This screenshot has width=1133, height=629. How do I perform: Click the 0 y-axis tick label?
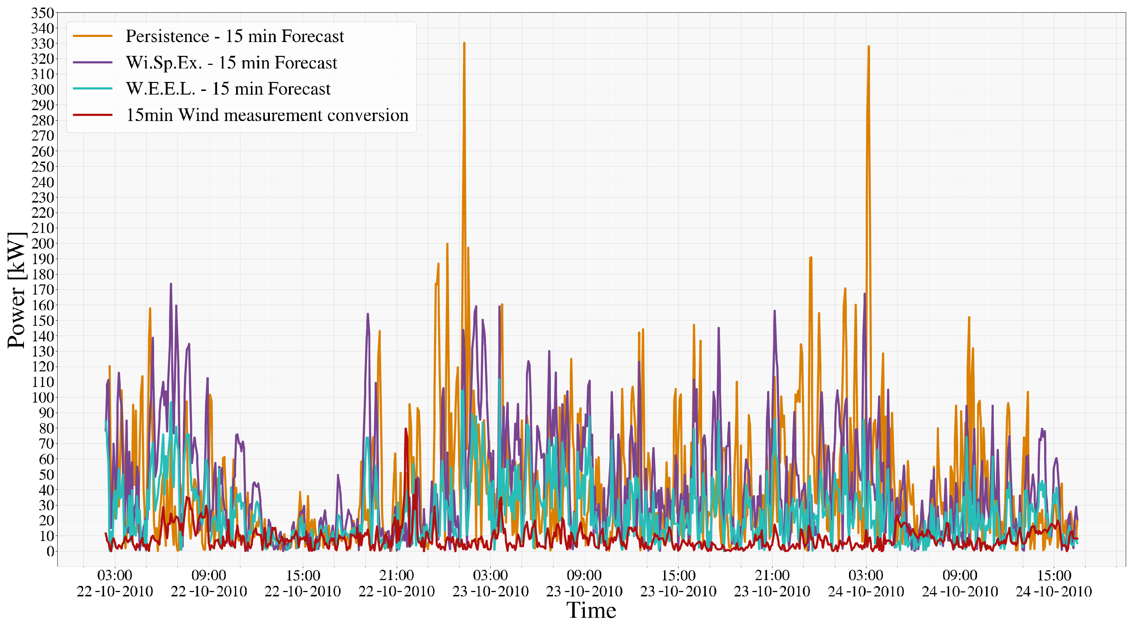point(50,551)
